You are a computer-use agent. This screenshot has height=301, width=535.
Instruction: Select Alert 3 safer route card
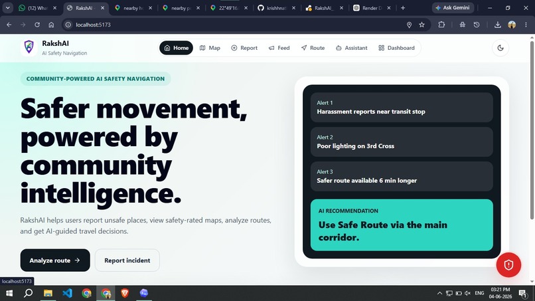402,176
